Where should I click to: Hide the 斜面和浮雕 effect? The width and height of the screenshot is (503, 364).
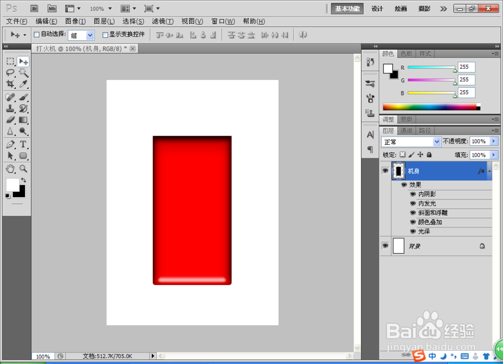tap(413, 212)
